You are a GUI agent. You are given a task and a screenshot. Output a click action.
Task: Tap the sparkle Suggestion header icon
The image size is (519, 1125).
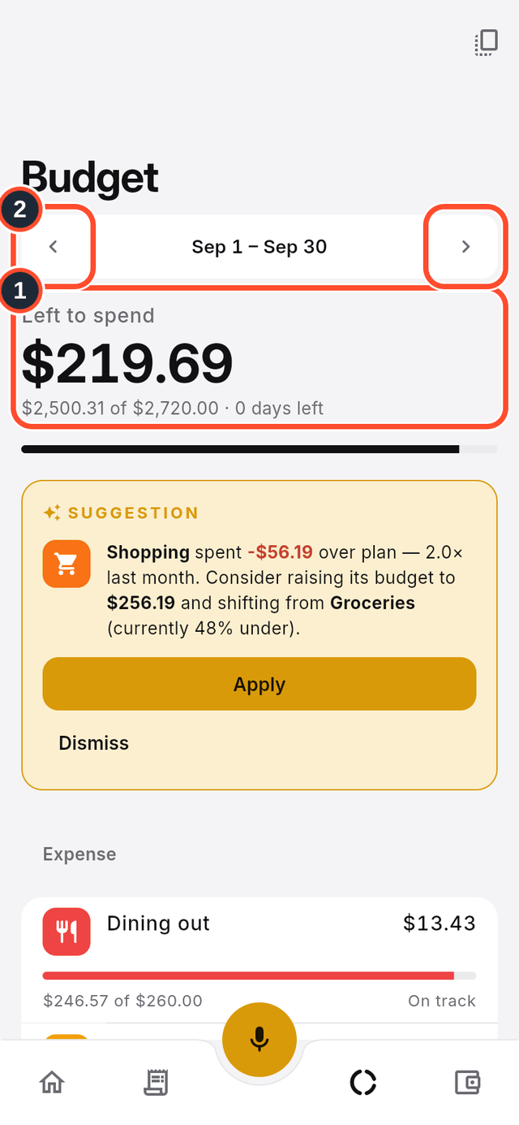(52, 513)
